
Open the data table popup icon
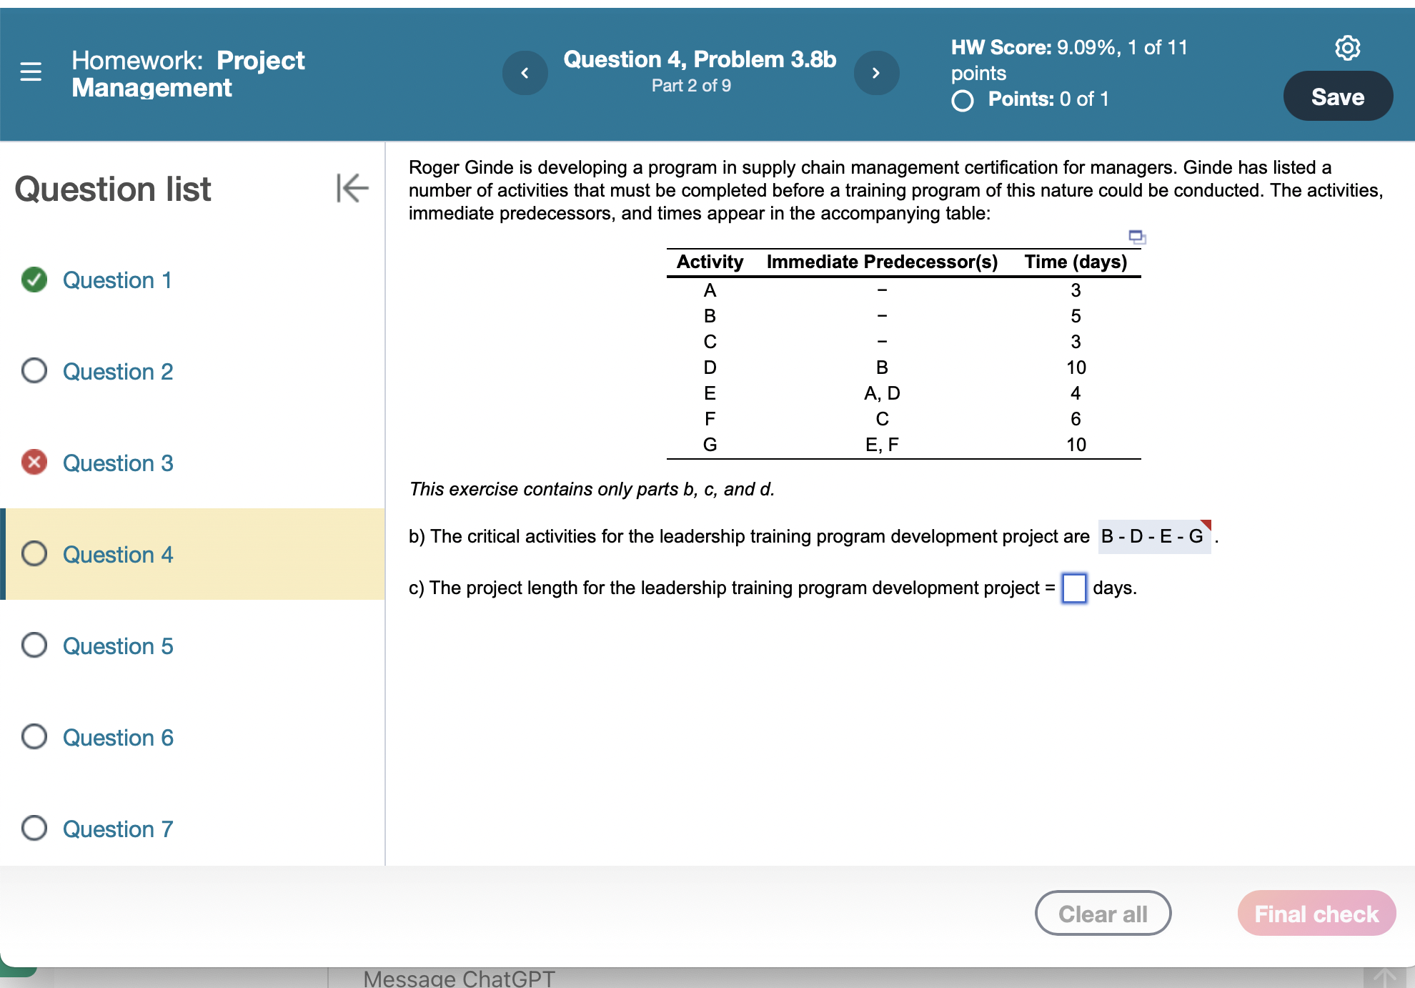coord(1136,237)
